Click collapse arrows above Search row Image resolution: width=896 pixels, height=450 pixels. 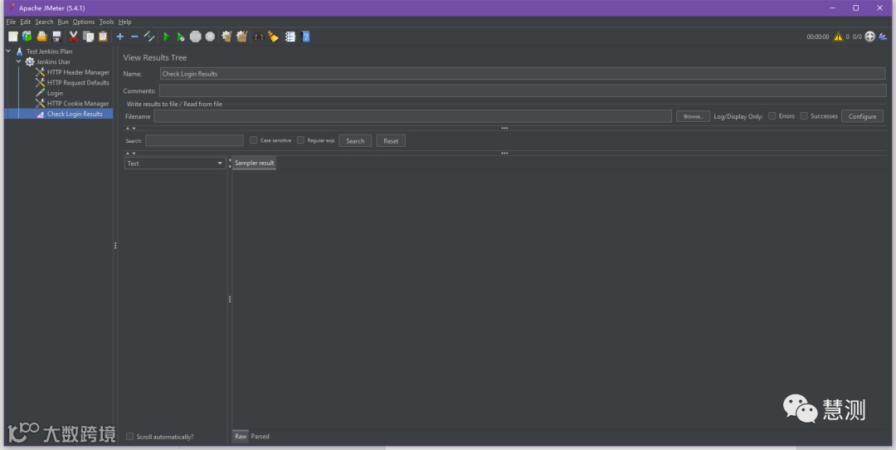131,129
